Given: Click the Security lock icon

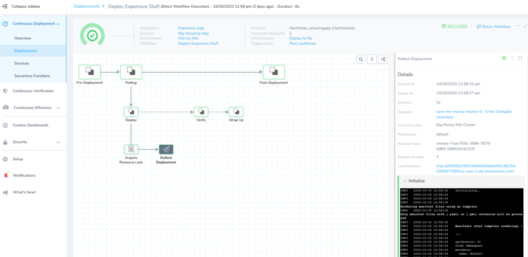Looking at the screenshot, I should (x=5, y=142).
